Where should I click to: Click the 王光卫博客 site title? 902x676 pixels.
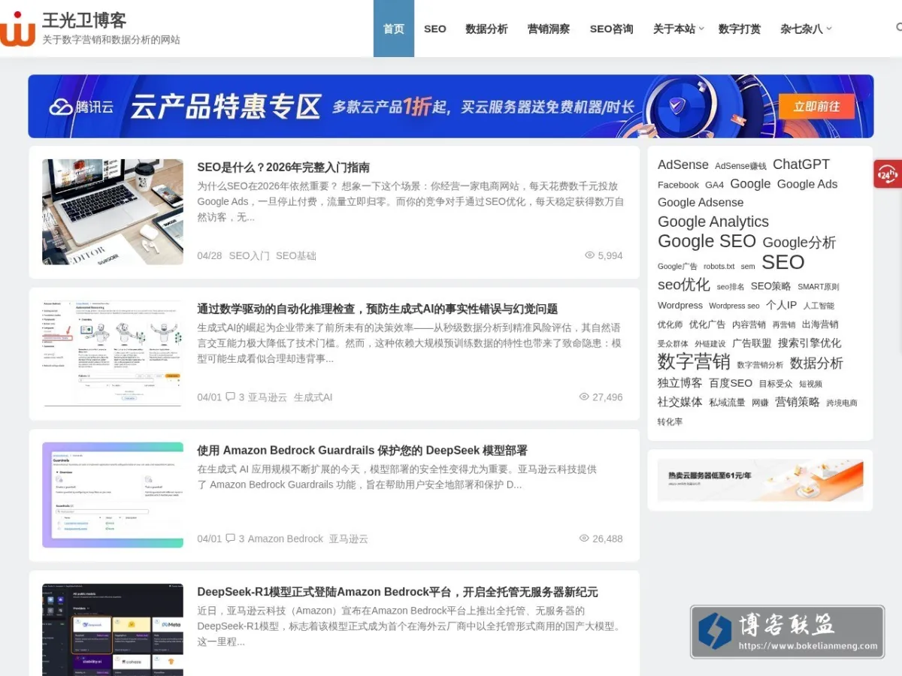click(84, 20)
